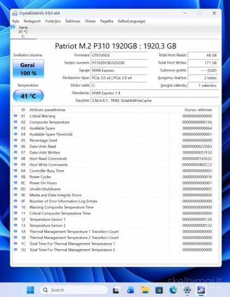Select the Critical Composite Temperature Time row
Image resolution: width=230 pixels, height=297 pixels.
[113, 213]
